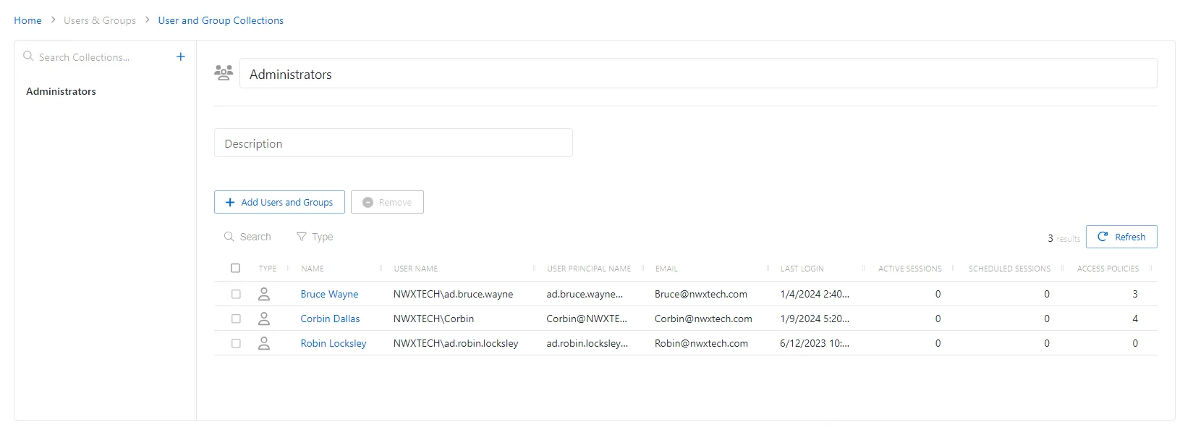The width and height of the screenshot is (1193, 430).
Task: Sort by Active Sessions column header
Action: pyautogui.click(x=910, y=269)
